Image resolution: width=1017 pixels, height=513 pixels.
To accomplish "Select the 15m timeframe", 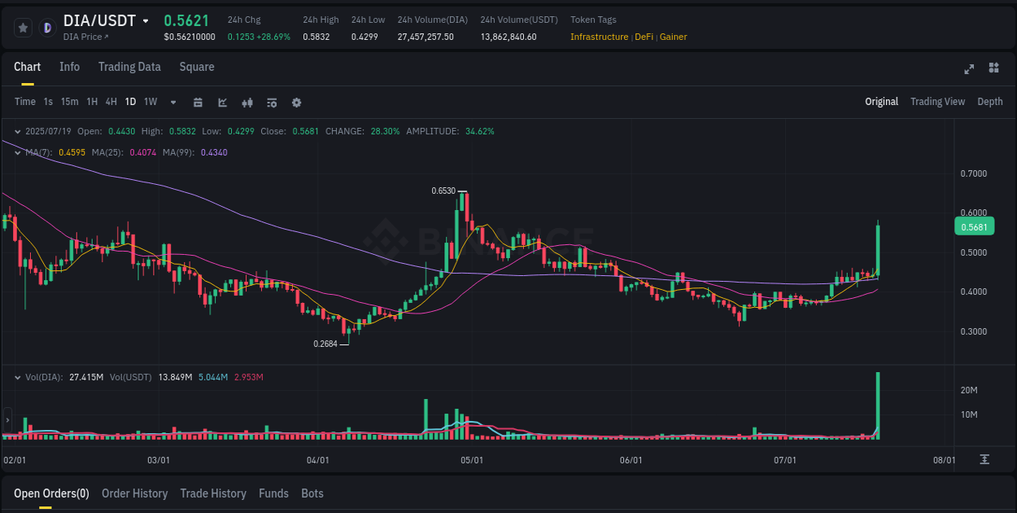I will coord(69,102).
